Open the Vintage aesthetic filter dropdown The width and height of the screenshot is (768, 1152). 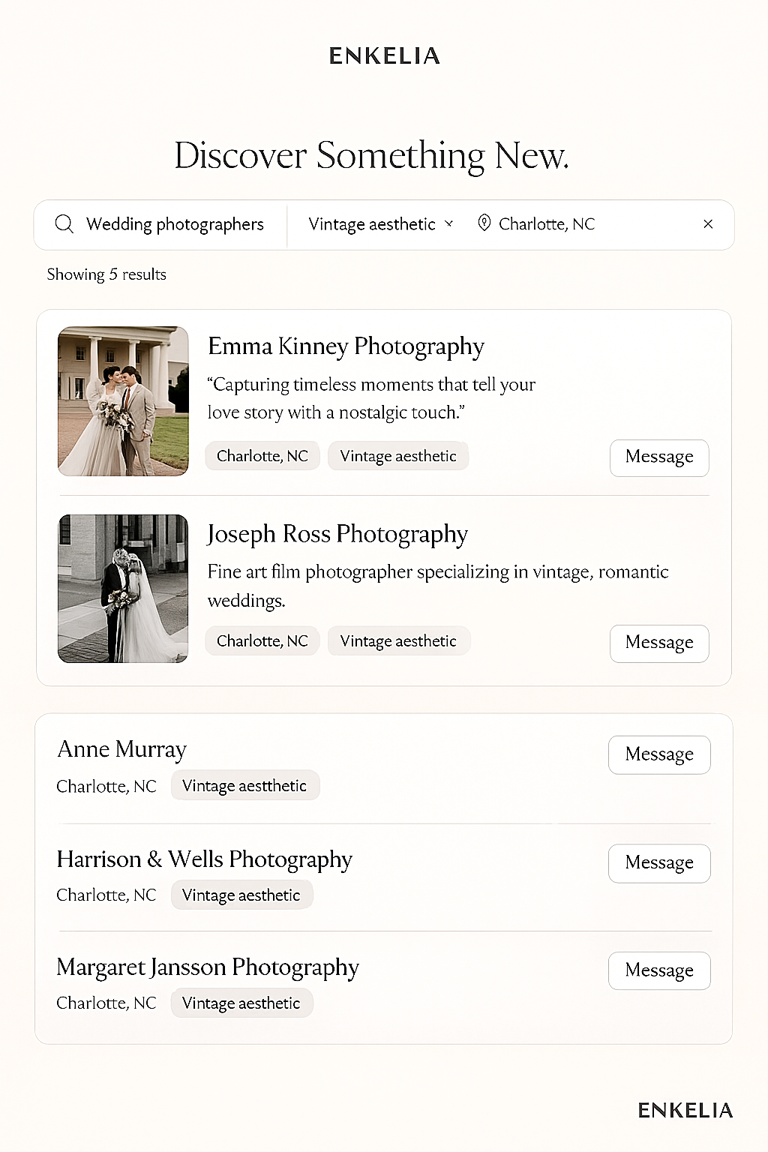pos(381,224)
